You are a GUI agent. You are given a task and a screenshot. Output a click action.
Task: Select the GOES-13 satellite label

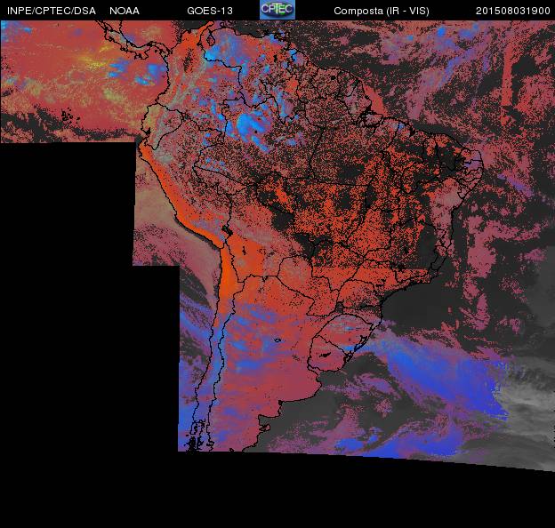click(x=210, y=11)
